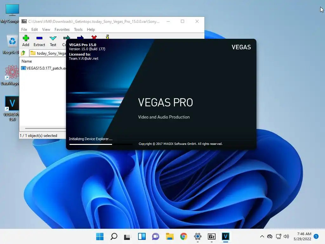Maximize the 7-Zip window
The width and height of the screenshot is (325, 244).
click(182, 21)
